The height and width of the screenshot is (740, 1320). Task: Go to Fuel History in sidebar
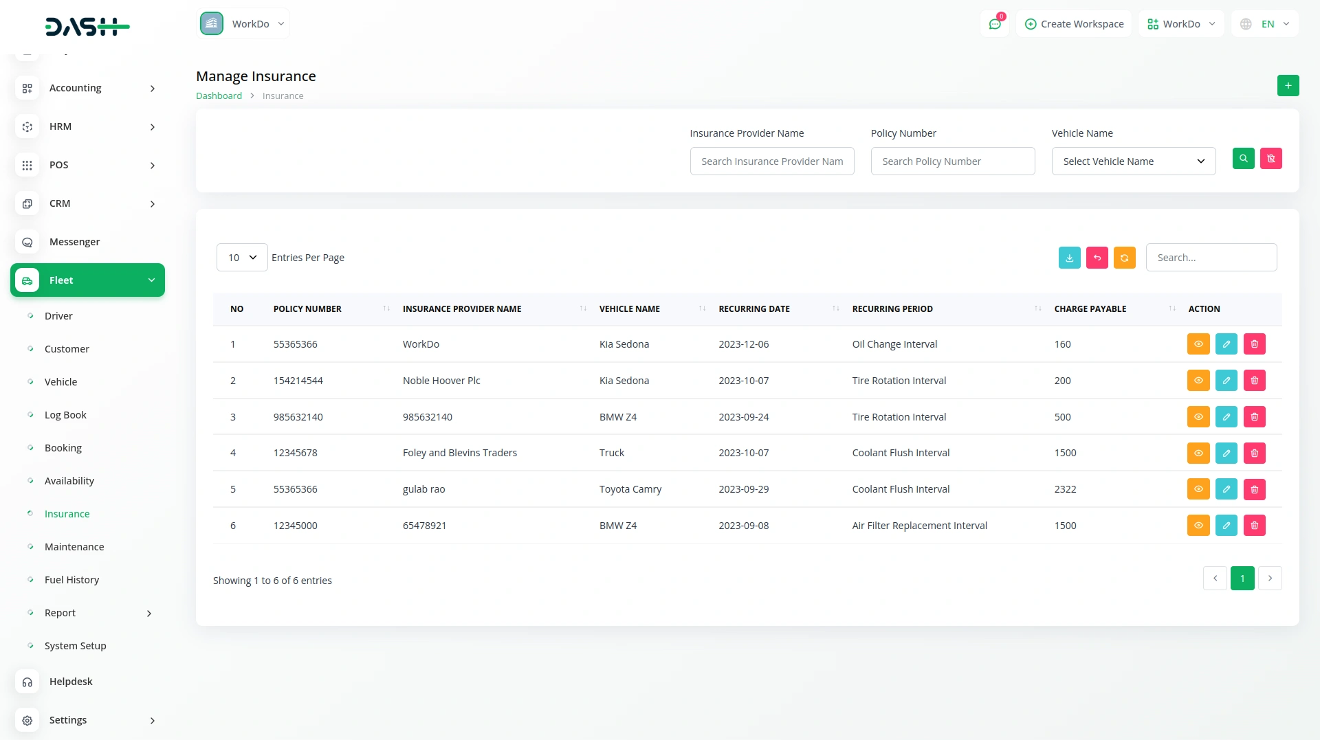click(x=71, y=580)
